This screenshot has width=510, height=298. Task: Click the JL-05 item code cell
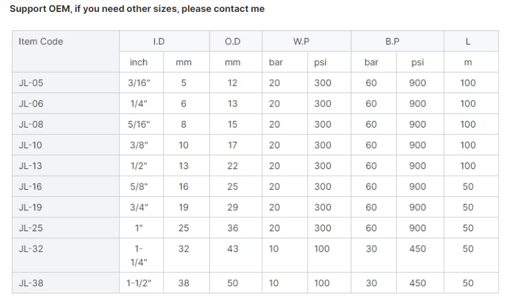pyautogui.click(x=30, y=83)
